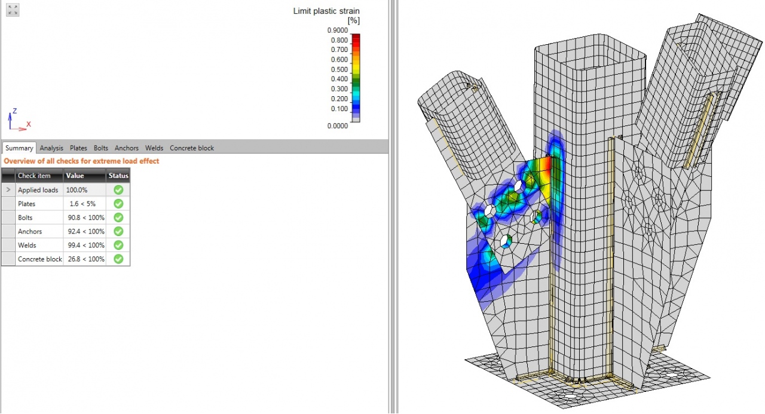This screenshot has height=414, width=765.
Task: Click the plastic strain color scale bar
Action: pyautogui.click(x=356, y=78)
